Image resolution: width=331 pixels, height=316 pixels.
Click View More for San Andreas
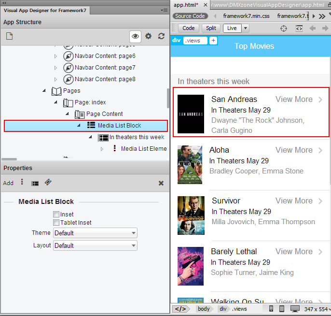pyautogui.click(x=294, y=99)
